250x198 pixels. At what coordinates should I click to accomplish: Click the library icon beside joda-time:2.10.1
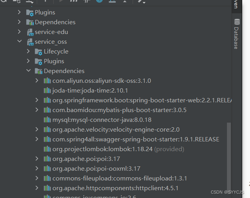pyautogui.click(x=47, y=90)
